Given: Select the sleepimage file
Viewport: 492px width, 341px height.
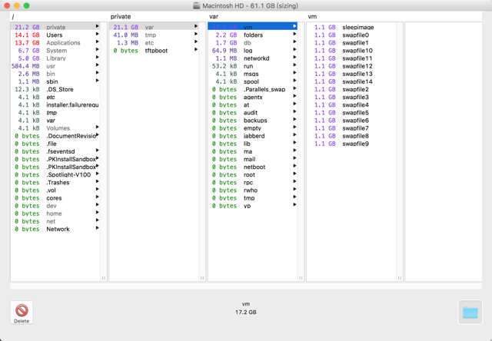Looking at the screenshot, I should (x=351, y=27).
